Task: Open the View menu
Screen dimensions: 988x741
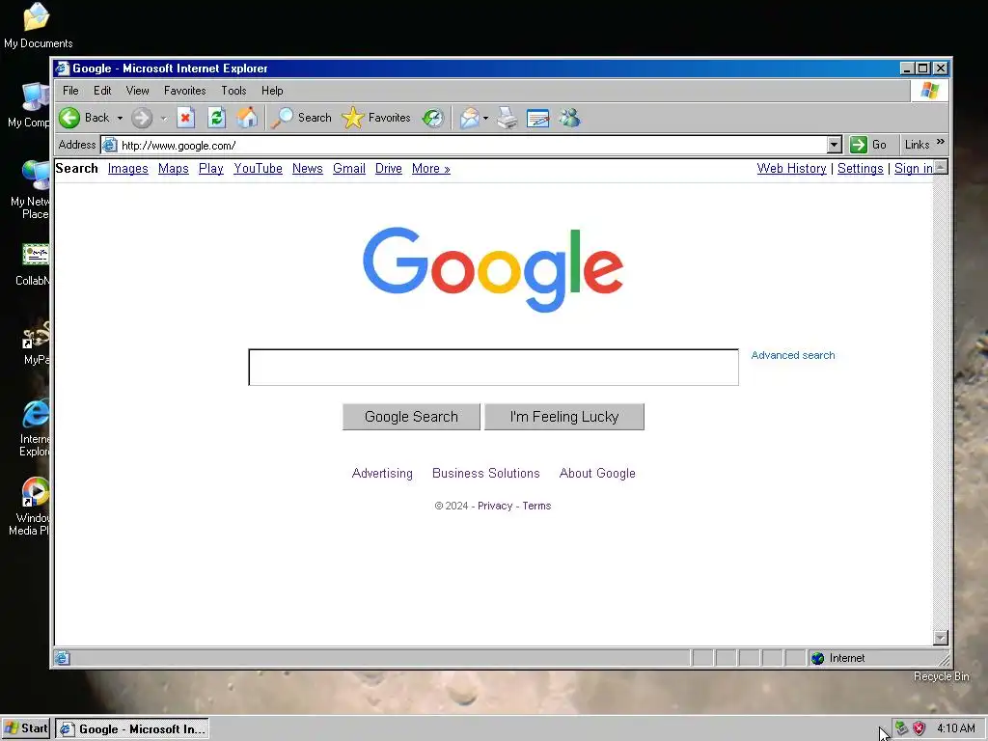Action: coord(137,91)
